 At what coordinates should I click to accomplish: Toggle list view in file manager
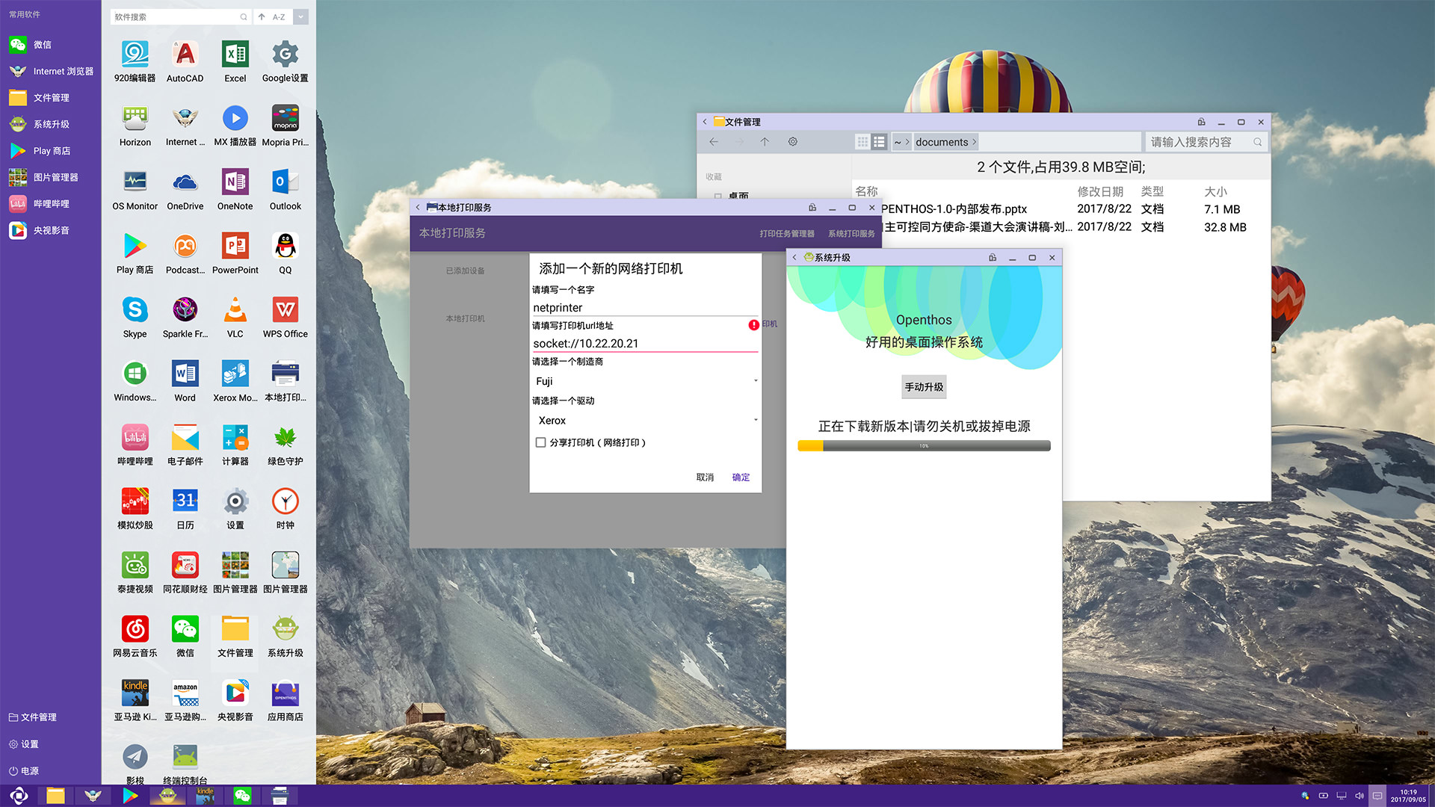(x=879, y=142)
